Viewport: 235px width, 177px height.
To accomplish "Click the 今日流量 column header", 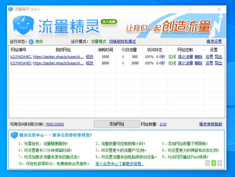I will [x=129, y=50].
